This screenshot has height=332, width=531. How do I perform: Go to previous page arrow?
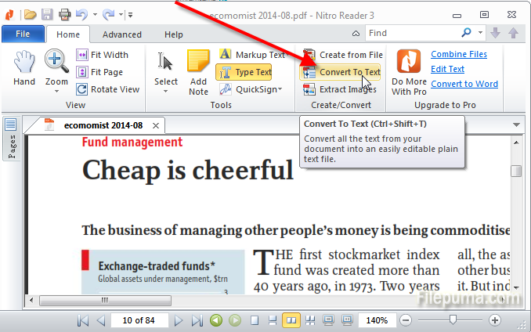(100, 320)
